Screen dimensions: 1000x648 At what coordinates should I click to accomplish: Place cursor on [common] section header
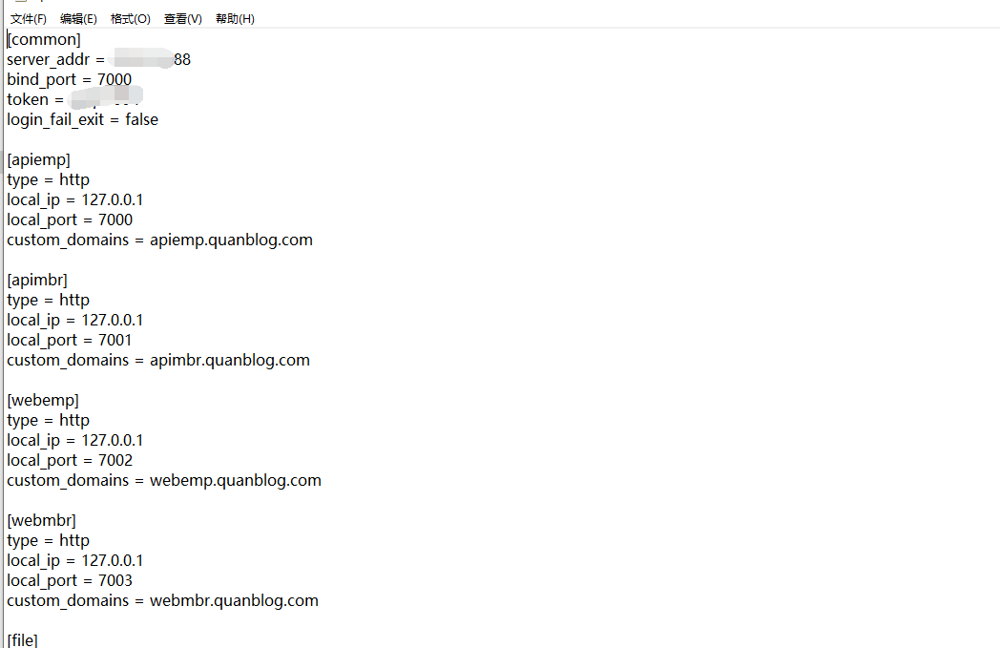44,39
